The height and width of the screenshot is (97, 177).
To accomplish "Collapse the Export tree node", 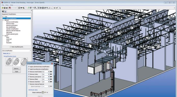I will click(x=3, y=36).
